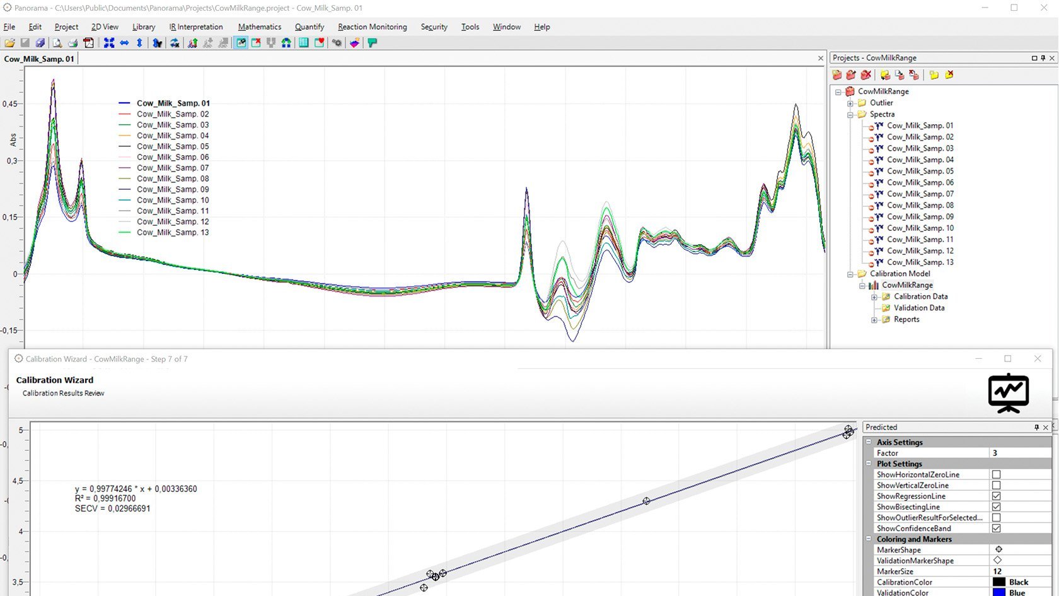Click the first red project box icon
This screenshot has width=1059, height=596.
837,74
